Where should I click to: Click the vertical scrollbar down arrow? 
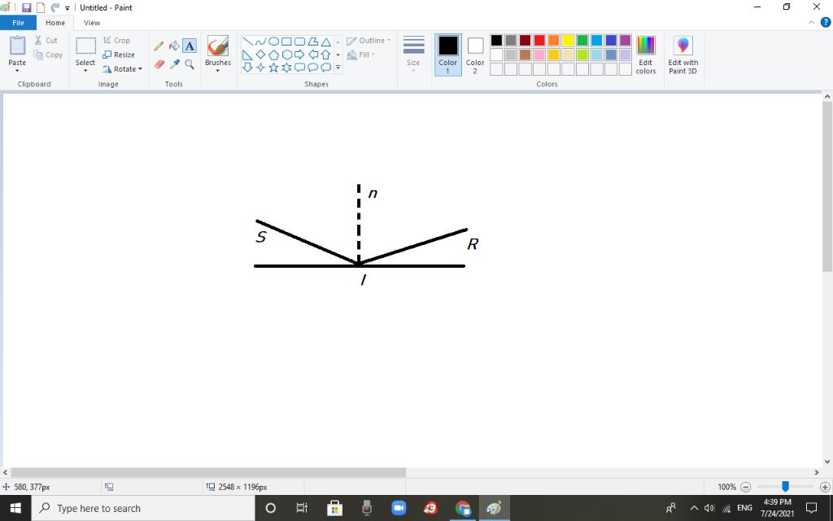(827, 462)
